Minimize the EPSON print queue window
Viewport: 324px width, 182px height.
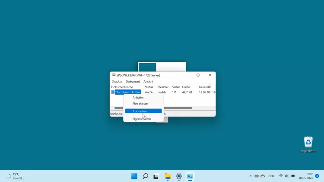pos(186,75)
